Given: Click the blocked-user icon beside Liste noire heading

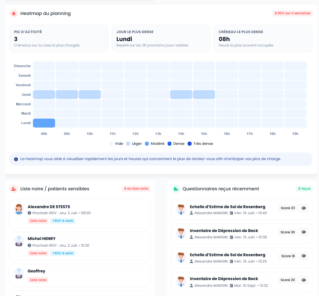Looking at the screenshot, I should point(14,189).
